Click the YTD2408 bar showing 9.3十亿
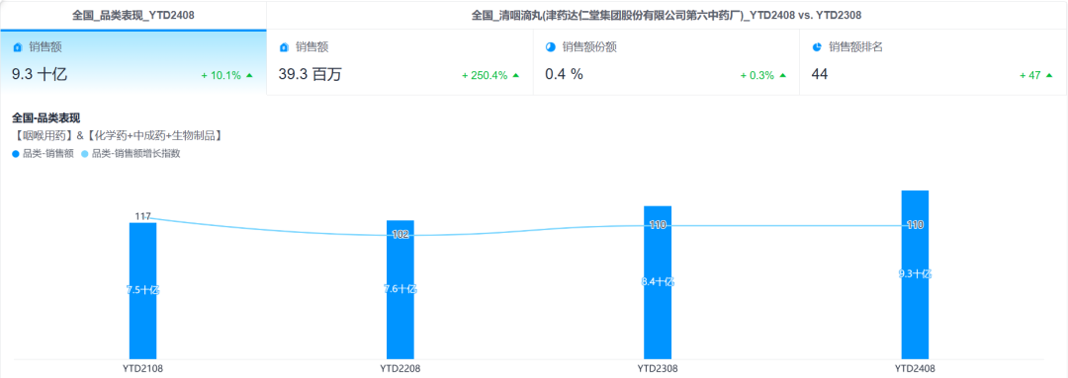Screen dimensions: 1068x378 [915, 274]
